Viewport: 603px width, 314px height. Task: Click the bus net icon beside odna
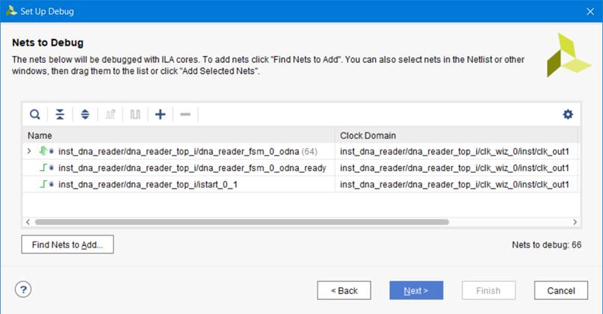tap(44, 152)
